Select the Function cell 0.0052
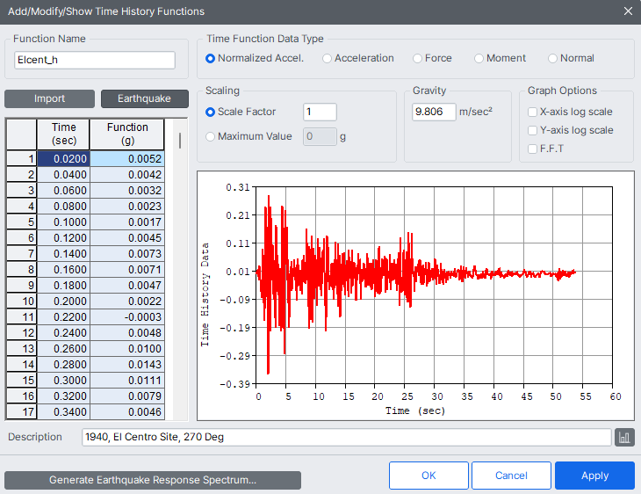The height and width of the screenshot is (494, 641). [x=127, y=159]
